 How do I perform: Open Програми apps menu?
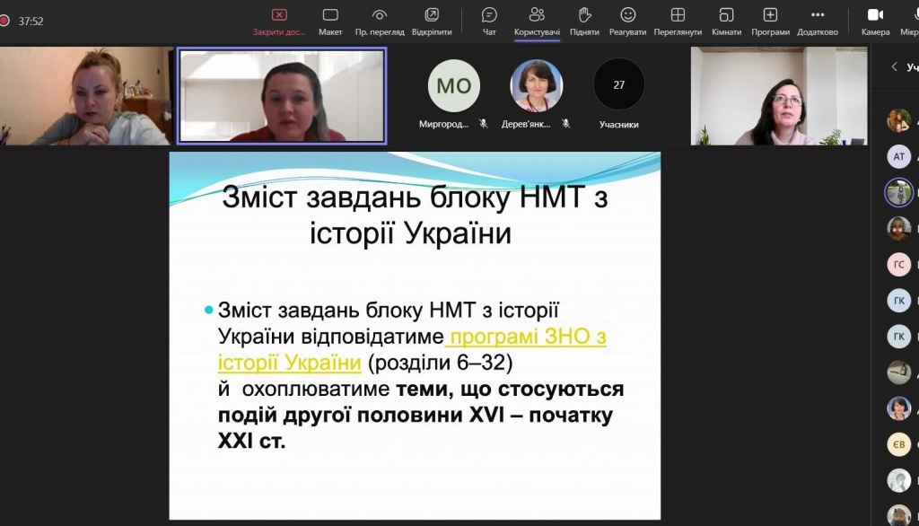tap(770, 22)
